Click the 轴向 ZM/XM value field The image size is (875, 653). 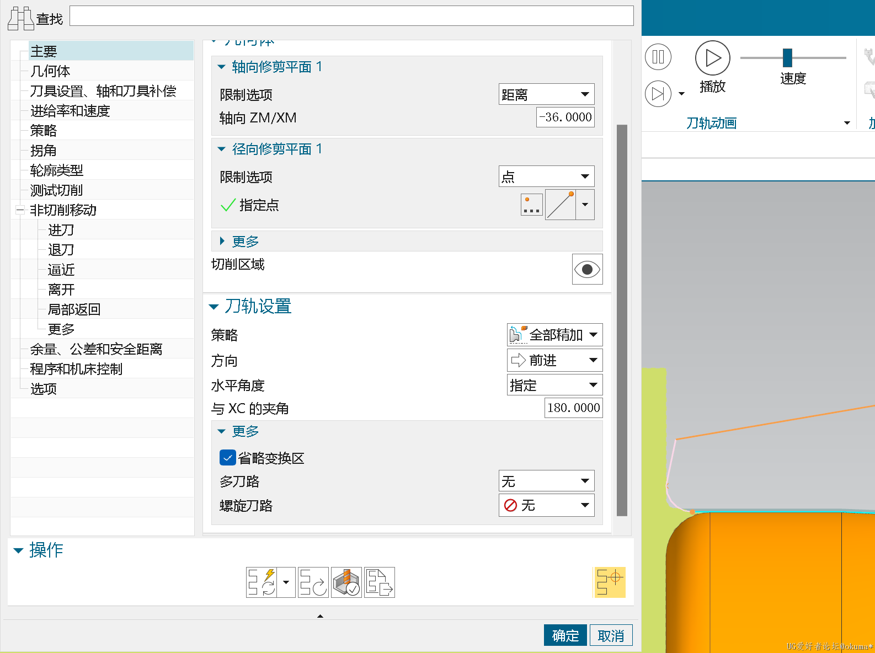565,117
